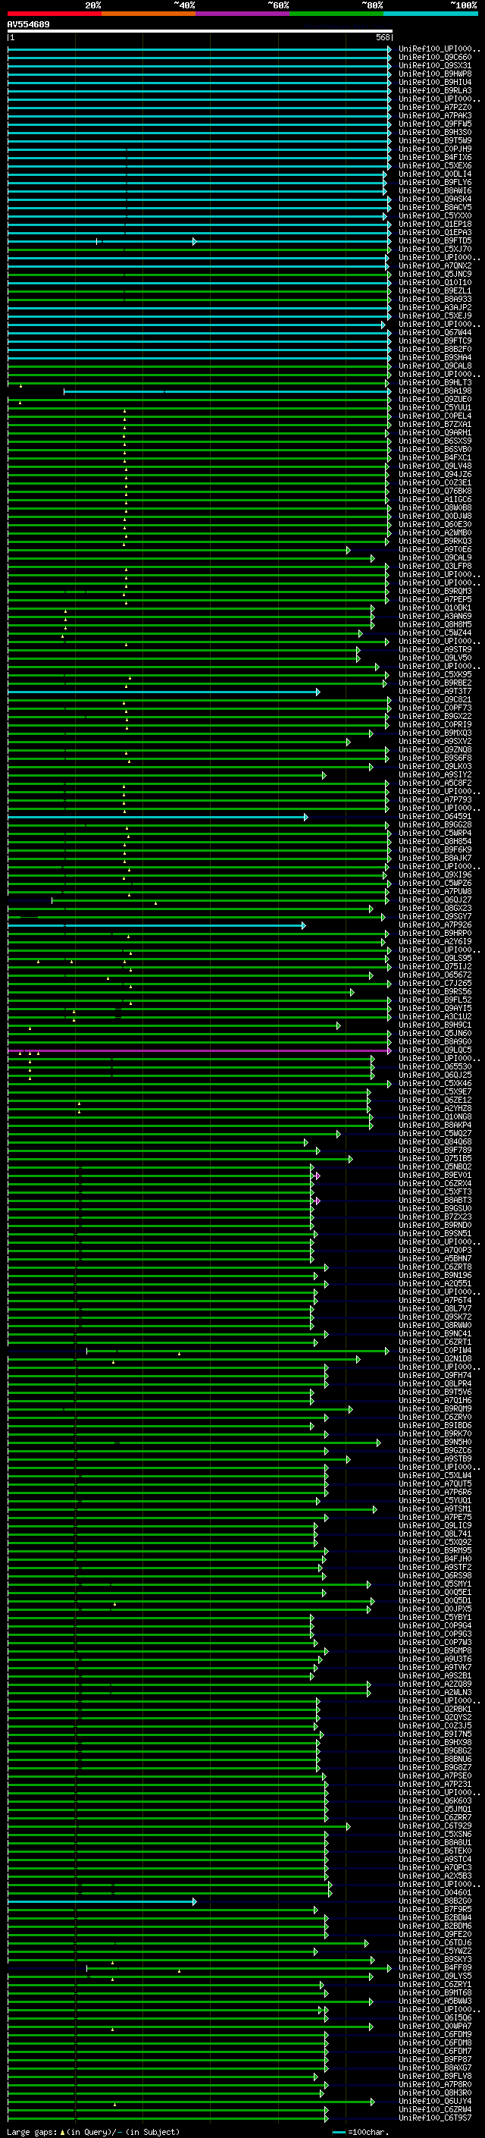Viewport: 485px width, 2138px height.
Task: Open hit UniRef100_A7P2Z0
Action: click(x=434, y=108)
